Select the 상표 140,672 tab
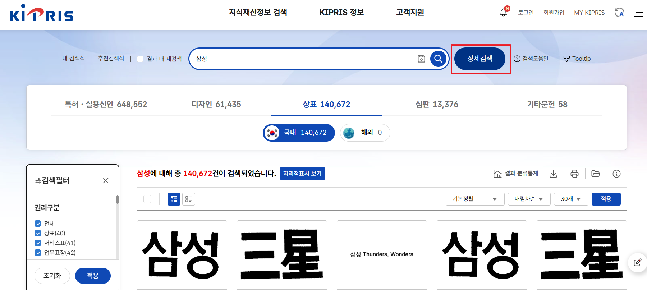Image resolution: width=647 pixels, height=290 pixels. pyautogui.click(x=326, y=104)
